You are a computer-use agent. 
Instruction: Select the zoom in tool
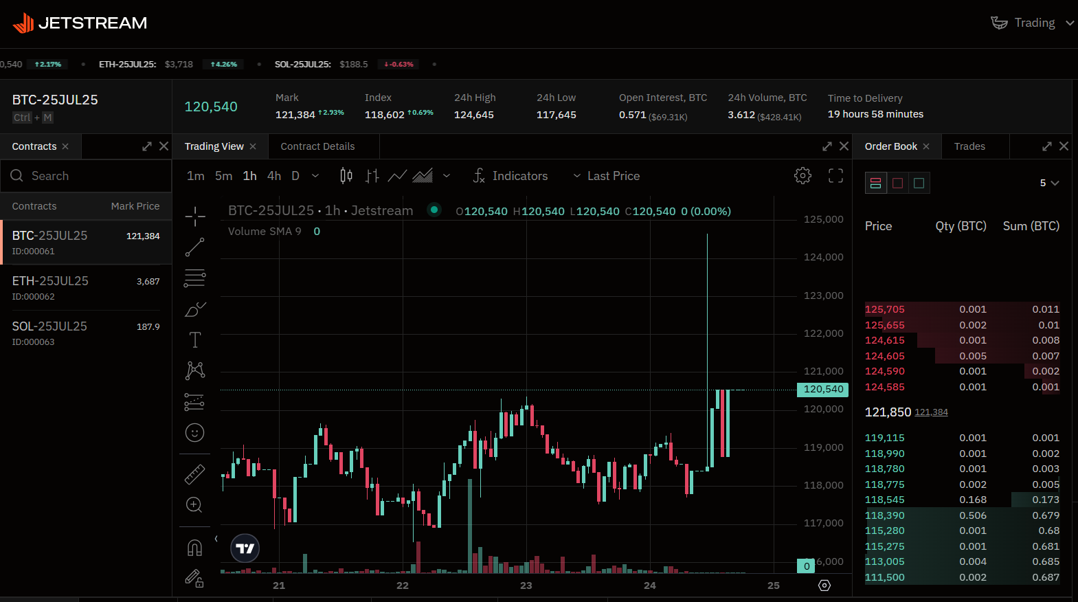point(195,505)
